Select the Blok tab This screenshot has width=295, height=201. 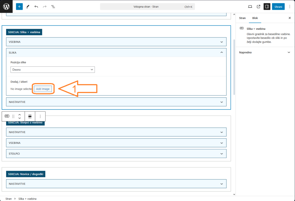click(255, 18)
